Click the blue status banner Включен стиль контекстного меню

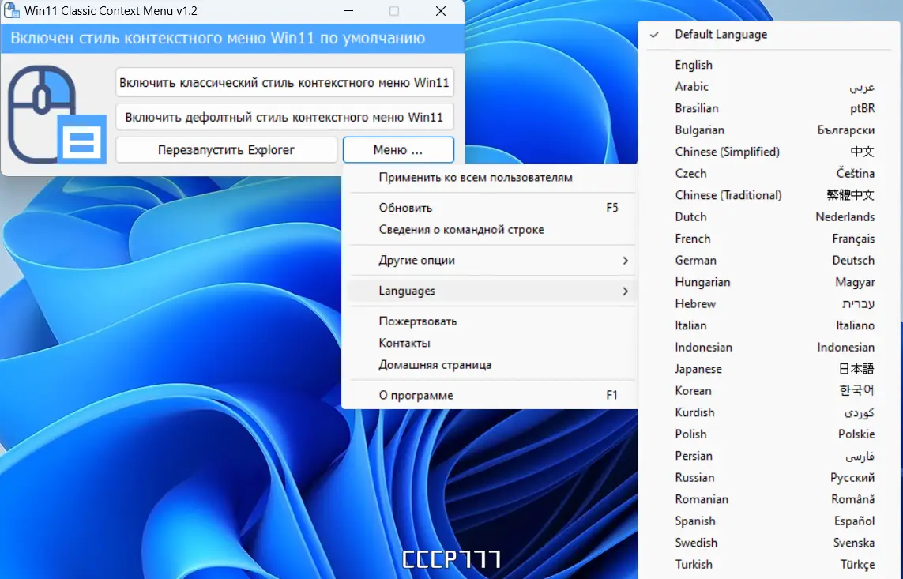coord(232,38)
